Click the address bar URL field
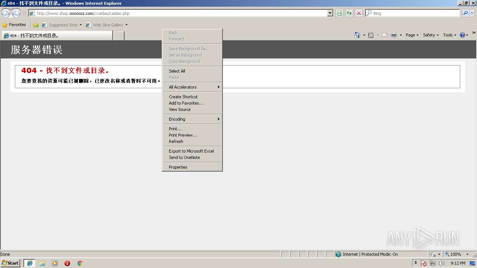The width and height of the screenshot is (477, 268). tap(181, 13)
